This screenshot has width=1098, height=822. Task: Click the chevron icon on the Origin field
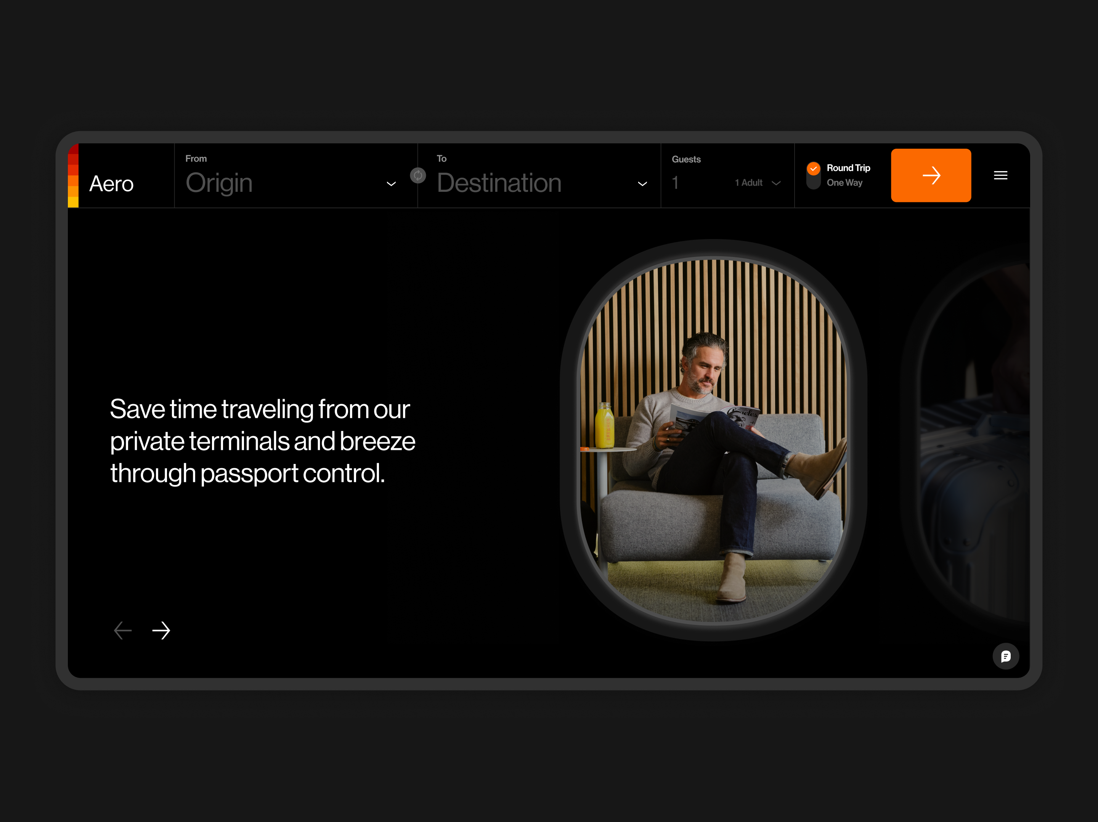(392, 184)
